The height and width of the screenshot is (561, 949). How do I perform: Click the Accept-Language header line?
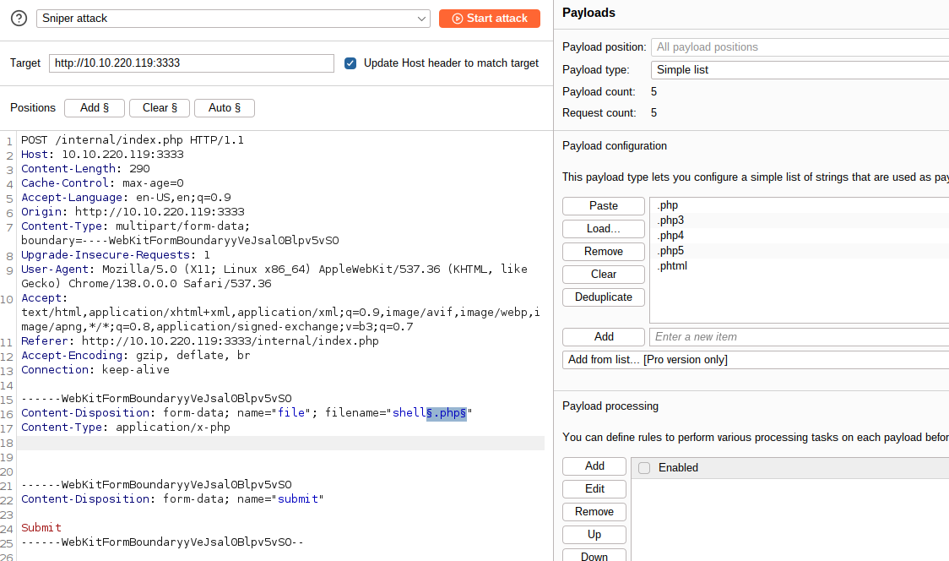coord(126,198)
